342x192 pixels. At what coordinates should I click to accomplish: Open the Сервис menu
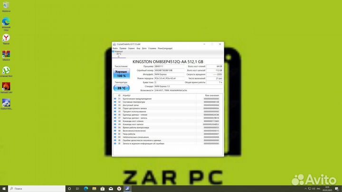[x=131, y=48]
